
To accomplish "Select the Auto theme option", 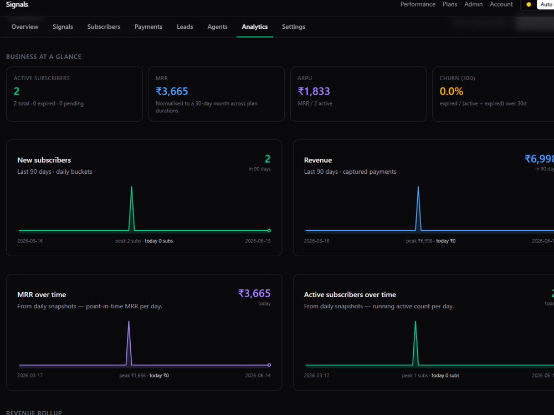I will (x=546, y=4).
